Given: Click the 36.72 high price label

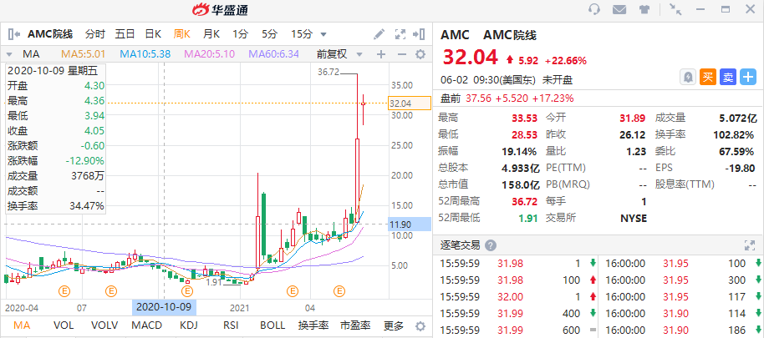Looking at the screenshot, I should pyautogui.click(x=328, y=72).
